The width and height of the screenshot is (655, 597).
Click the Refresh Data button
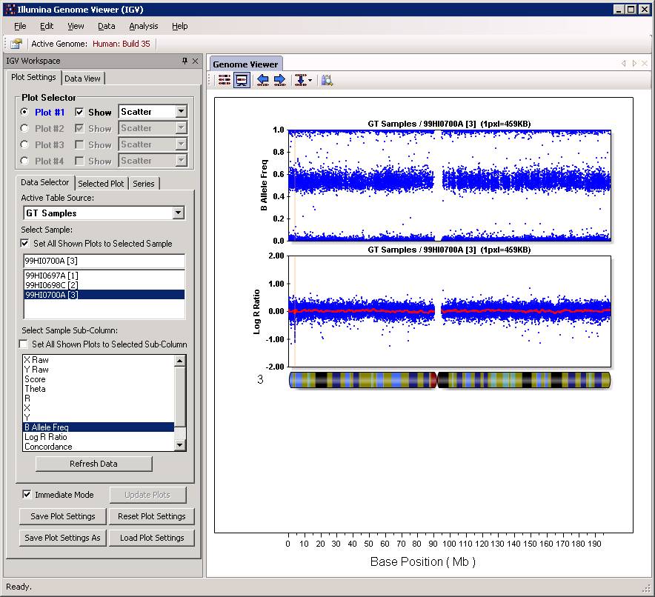(94, 464)
